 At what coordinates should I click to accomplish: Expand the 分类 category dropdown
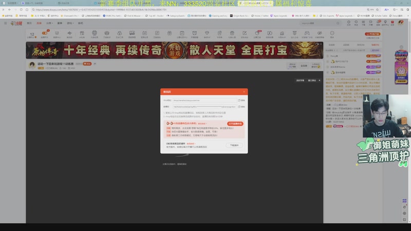(49, 23)
